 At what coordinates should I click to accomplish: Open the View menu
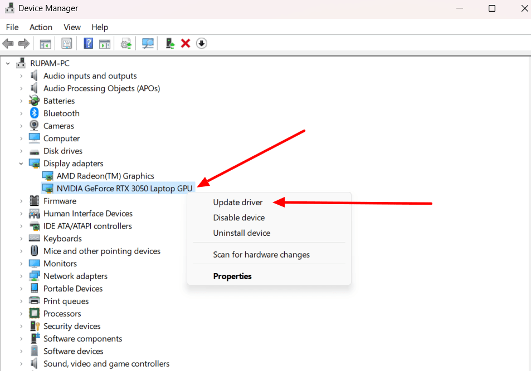[72, 27]
